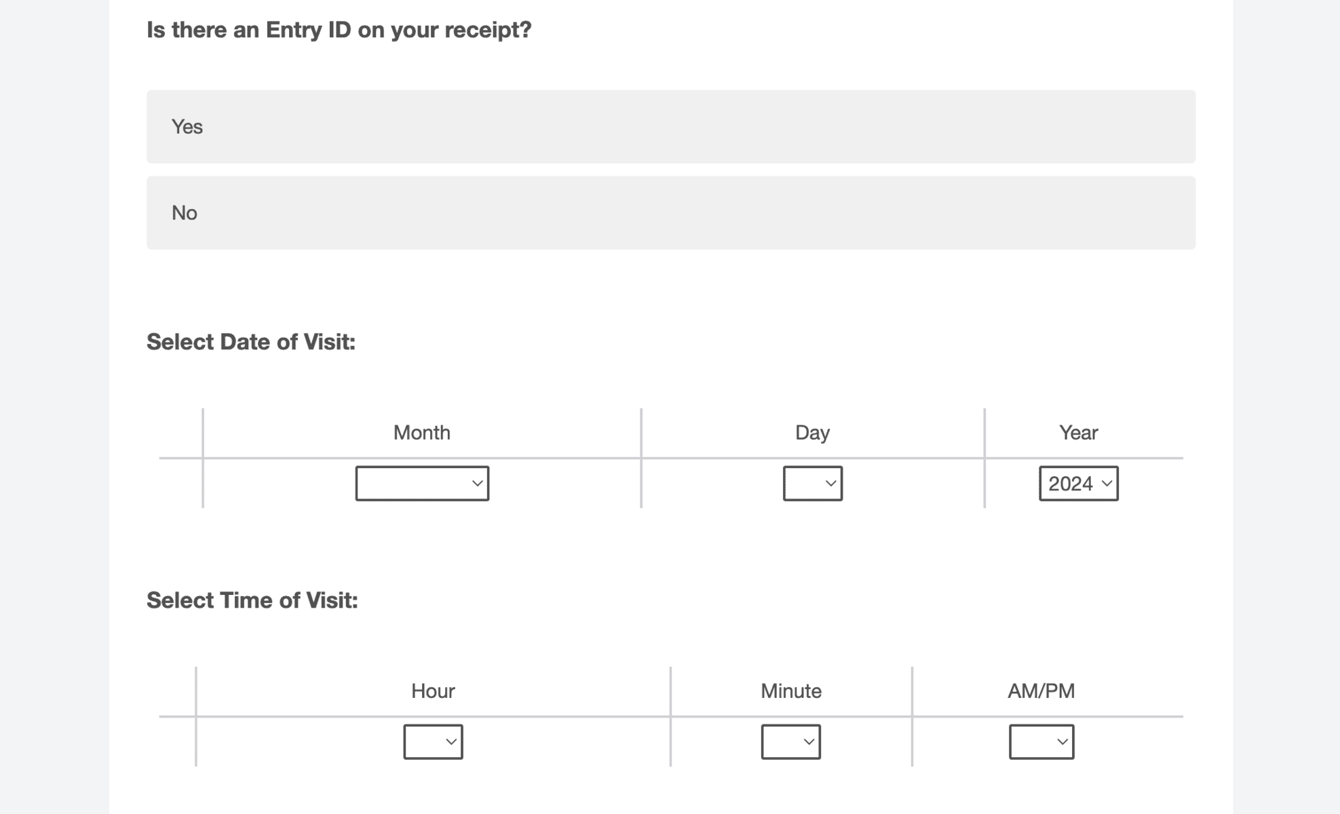Select the Yes option for Entry ID
1340x814 pixels.
click(x=670, y=127)
